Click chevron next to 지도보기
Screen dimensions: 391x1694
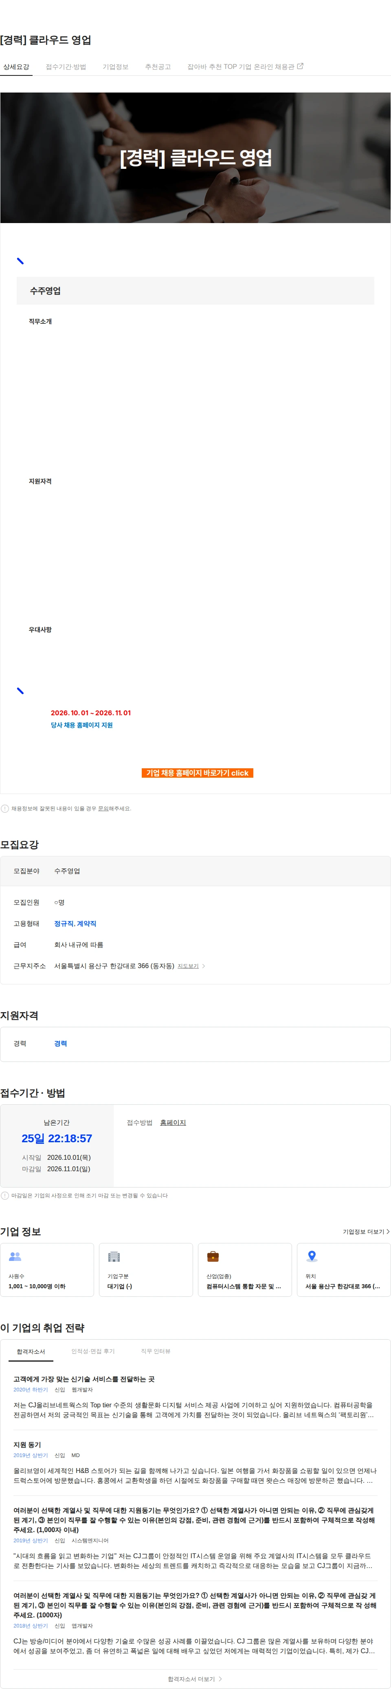tap(204, 965)
